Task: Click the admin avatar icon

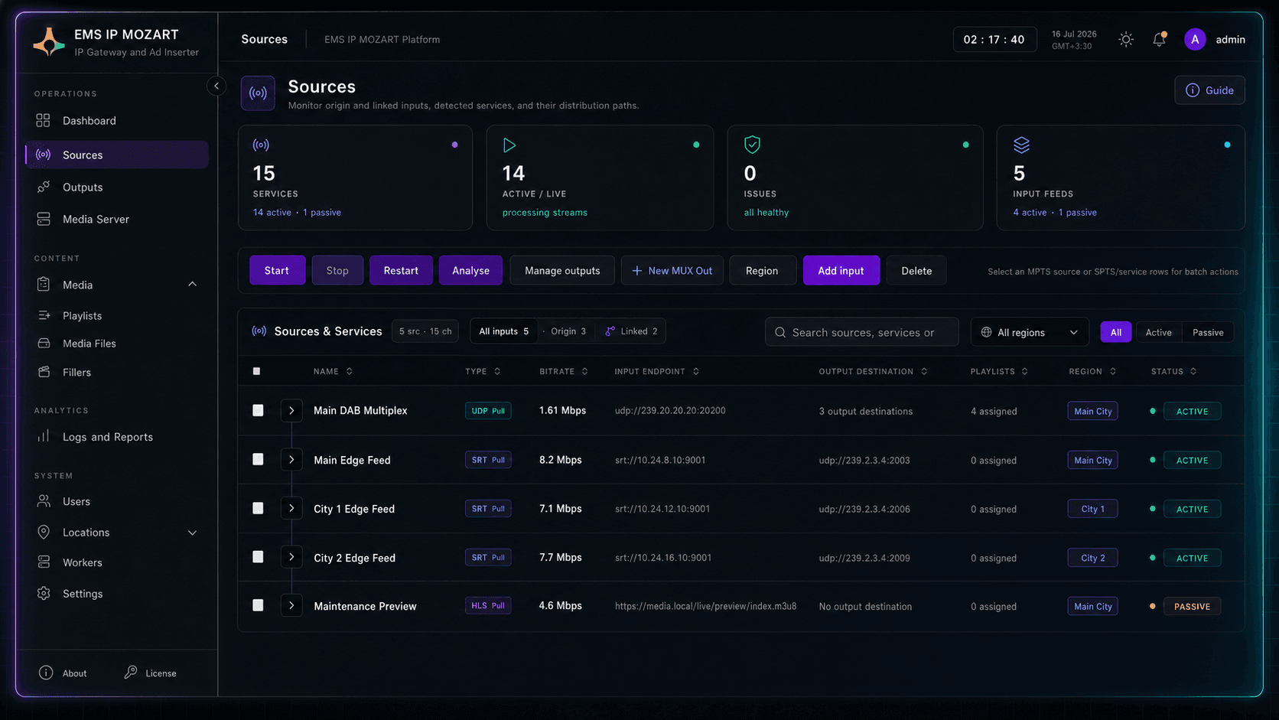Action: click(1195, 39)
